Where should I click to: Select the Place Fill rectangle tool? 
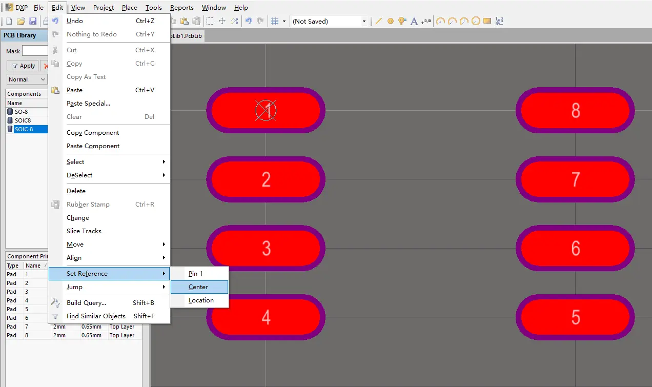[487, 21]
